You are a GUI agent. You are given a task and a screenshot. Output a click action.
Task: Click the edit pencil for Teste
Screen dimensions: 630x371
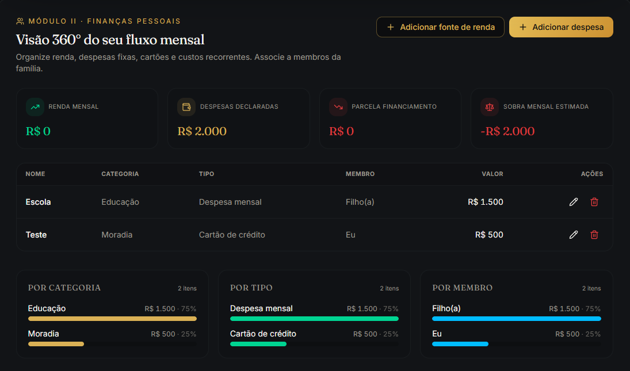tap(574, 235)
